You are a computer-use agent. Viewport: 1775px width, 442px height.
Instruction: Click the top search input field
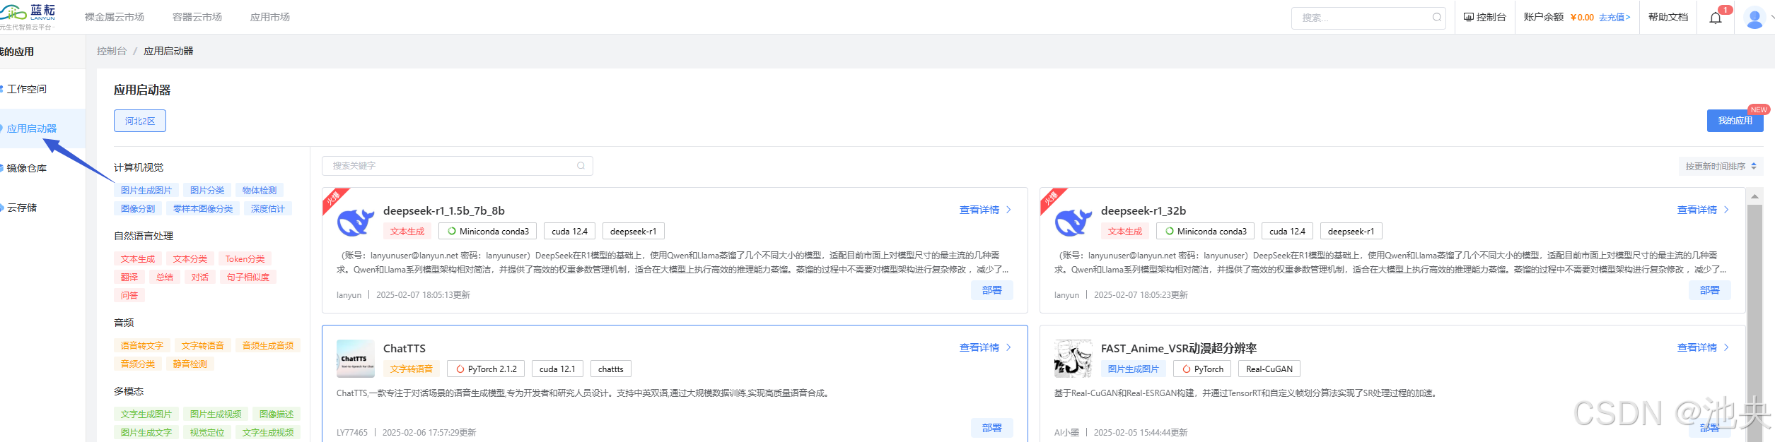point(1368,18)
